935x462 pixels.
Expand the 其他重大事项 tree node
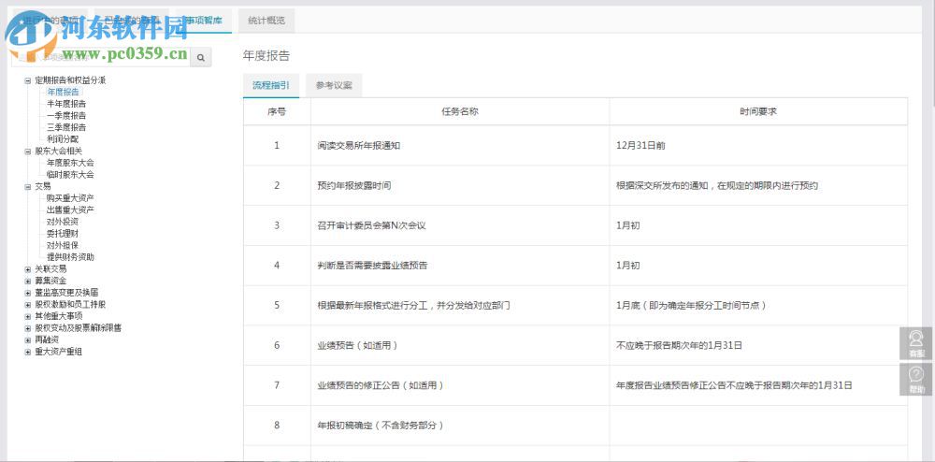coord(27,316)
